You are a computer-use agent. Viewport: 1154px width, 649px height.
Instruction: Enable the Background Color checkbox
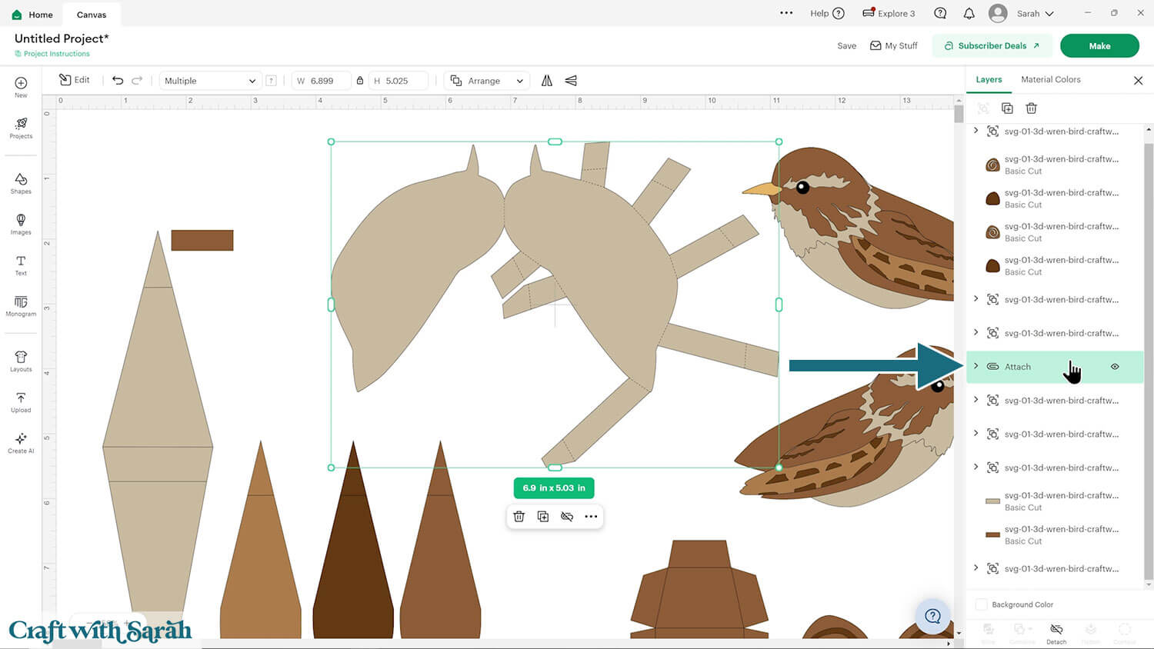click(x=981, y=604)
